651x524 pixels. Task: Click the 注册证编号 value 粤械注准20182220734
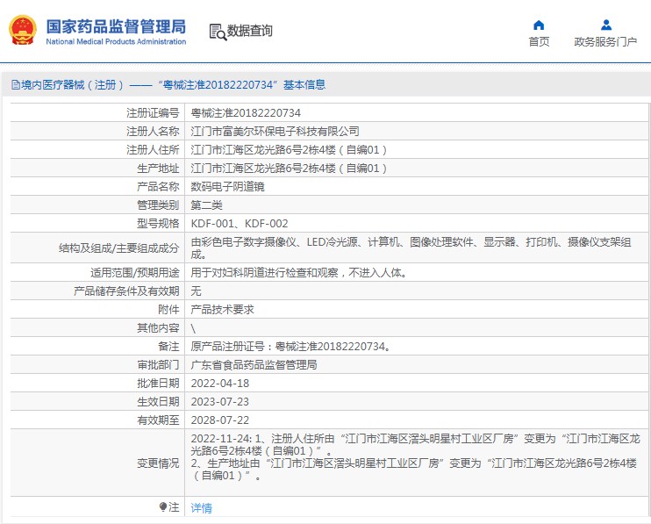[246, 113]
